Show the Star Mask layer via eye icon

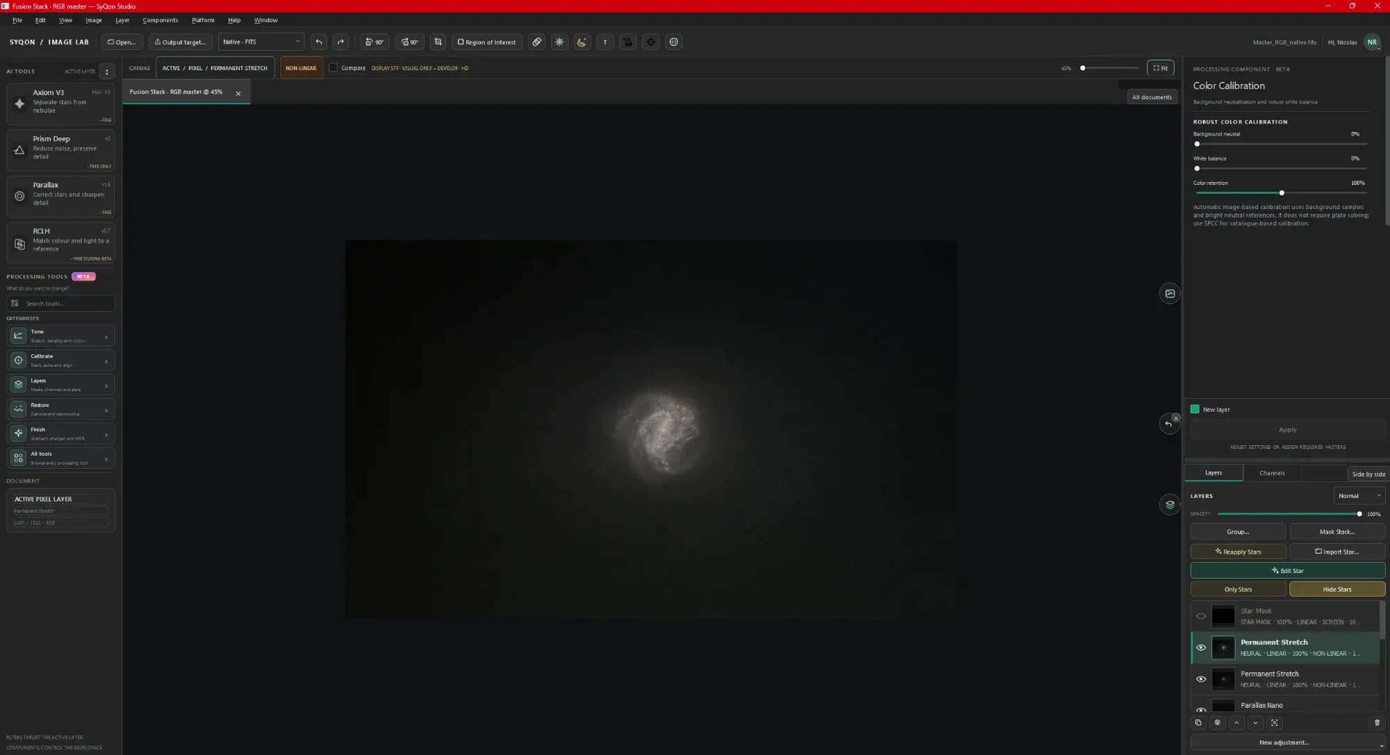[x=1201, y=616]
